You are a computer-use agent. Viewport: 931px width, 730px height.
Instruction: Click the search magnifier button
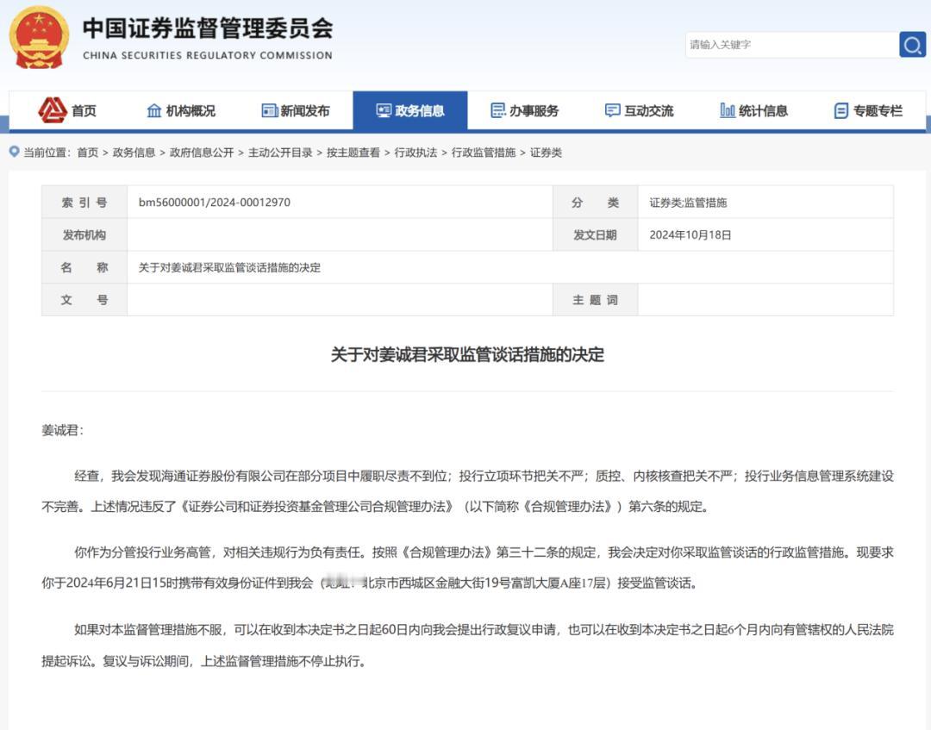tap(913, 45)
